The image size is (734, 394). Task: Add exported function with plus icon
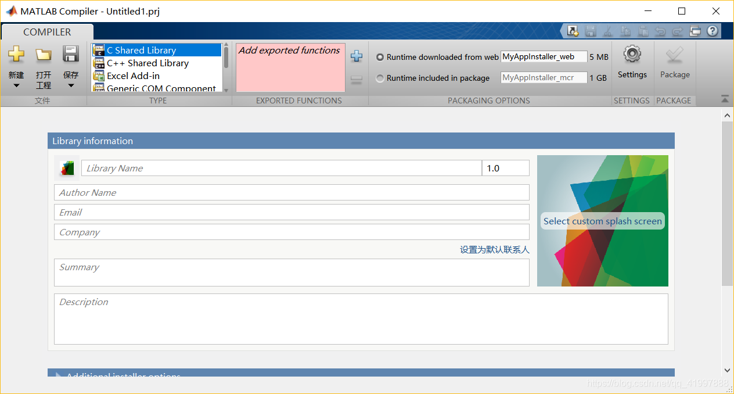[x=357, y=56]
